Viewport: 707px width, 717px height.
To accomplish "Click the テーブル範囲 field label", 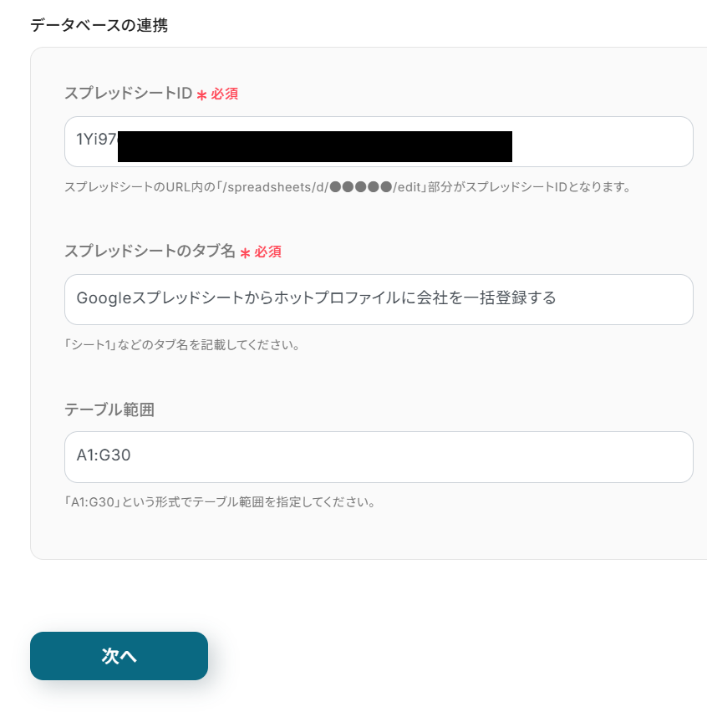I will pos(109,409).
